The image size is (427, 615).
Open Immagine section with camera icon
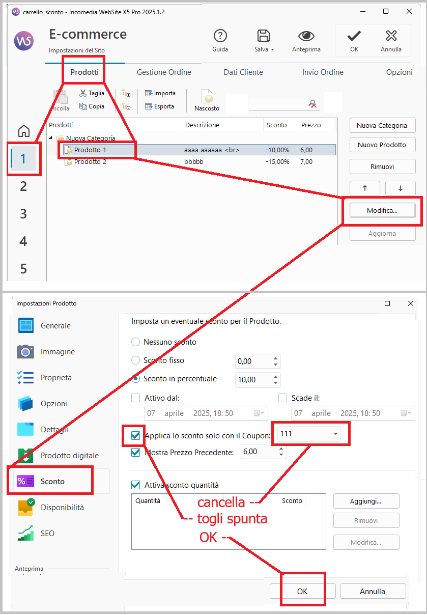pyautogui.click(x=25, y=352)
